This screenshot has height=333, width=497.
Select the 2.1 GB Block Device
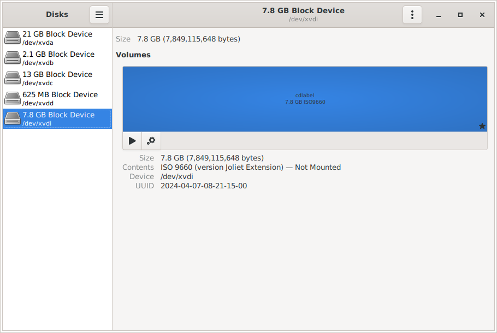tap(57, 58)
